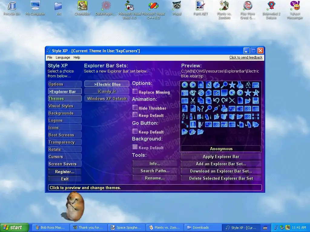Select the Electric Blue explorer bar set
The image size is (310, 232).
107,84
